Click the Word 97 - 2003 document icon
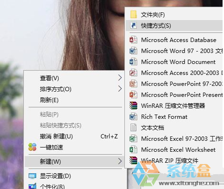Screen dimensions: 224x189 [x=133, y=51]
